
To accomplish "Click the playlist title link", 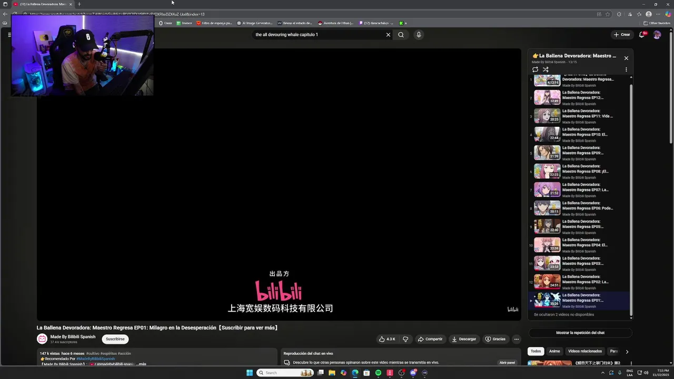I will tap(574, 56).
